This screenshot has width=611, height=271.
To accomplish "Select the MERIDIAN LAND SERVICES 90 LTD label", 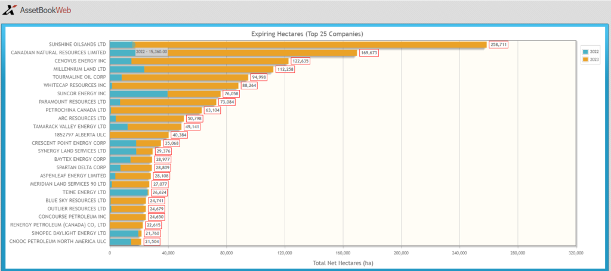I will click(68, 184).
